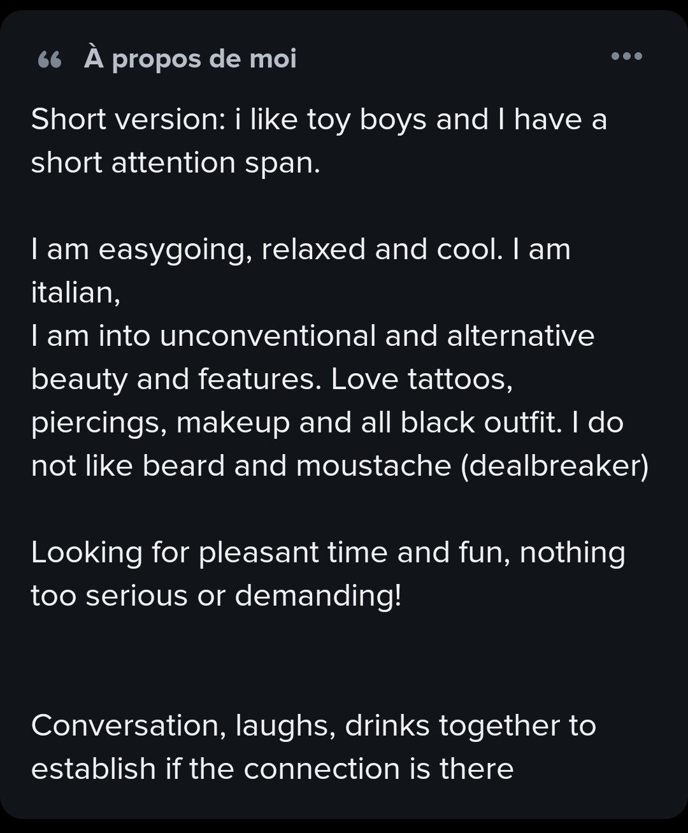Click the line "short attention span."
Viewport: 688px width, 833px height.
176,163
